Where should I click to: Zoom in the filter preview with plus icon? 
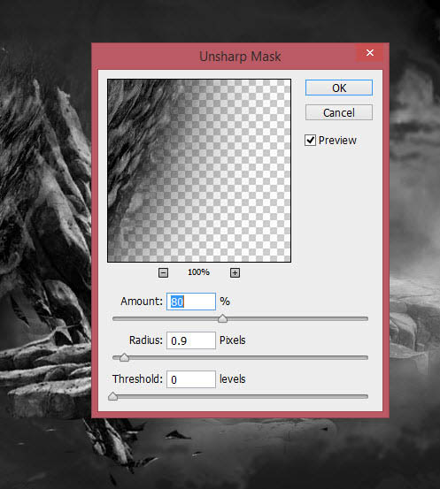pyautogui.click(x=235, y=273)
